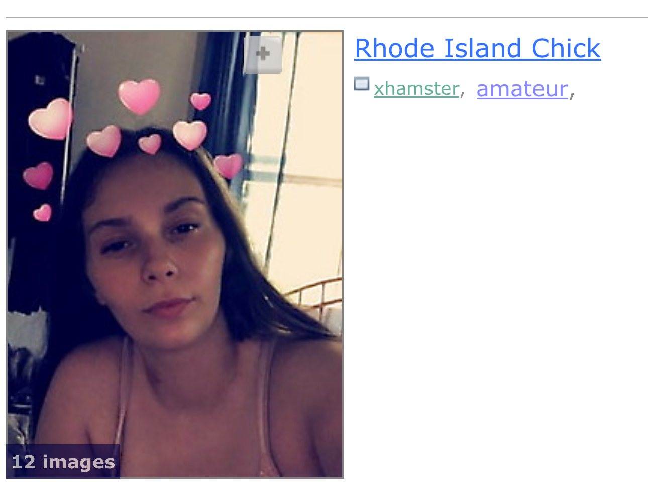Follow the xhamster source link

point(416,89)
